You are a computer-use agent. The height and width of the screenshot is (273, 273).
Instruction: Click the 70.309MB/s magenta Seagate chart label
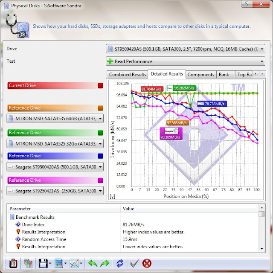click(171, 134)
